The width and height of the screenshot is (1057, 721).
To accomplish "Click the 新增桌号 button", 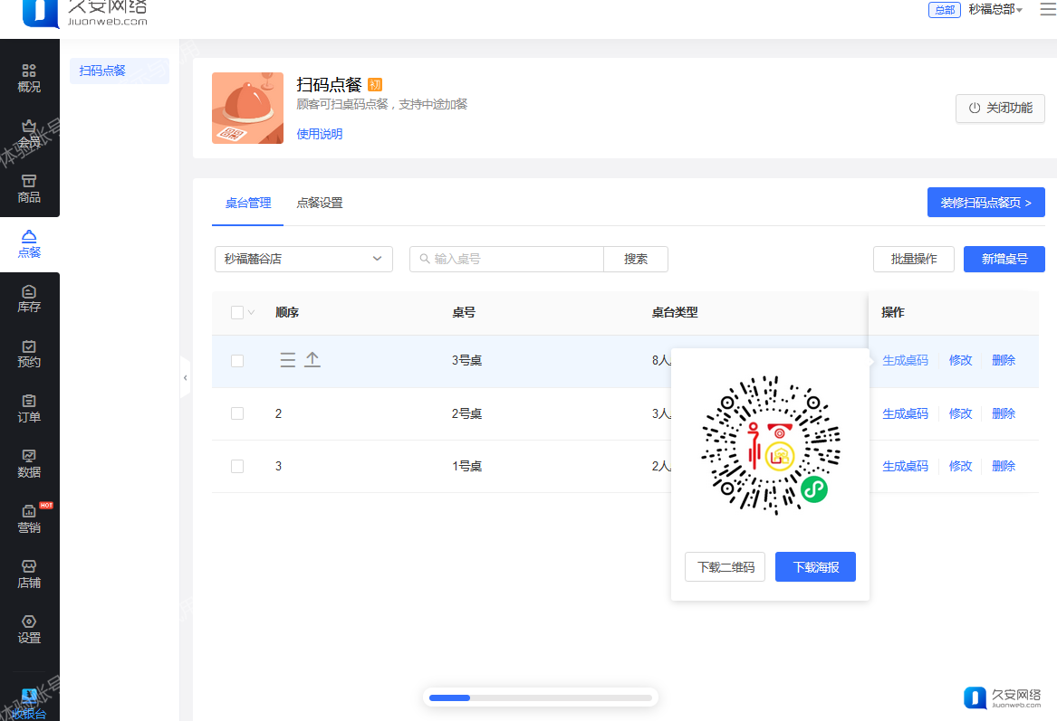I will 1004,260.
